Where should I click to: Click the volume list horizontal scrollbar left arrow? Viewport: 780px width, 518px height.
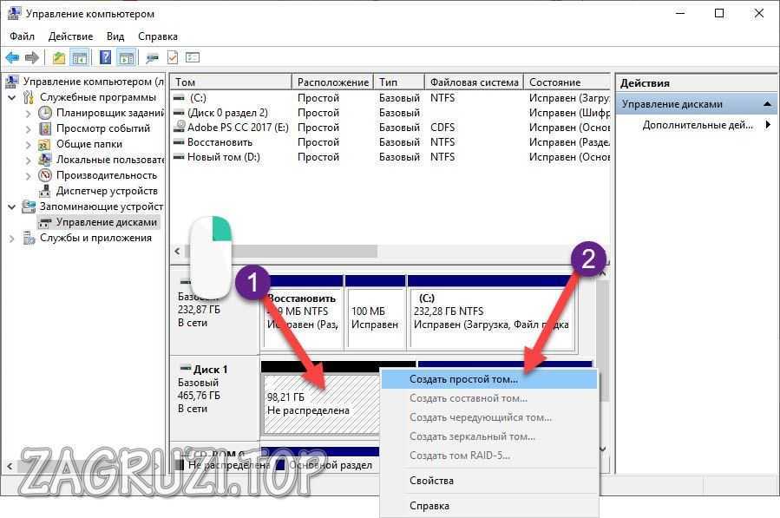[x=178, y=252]
